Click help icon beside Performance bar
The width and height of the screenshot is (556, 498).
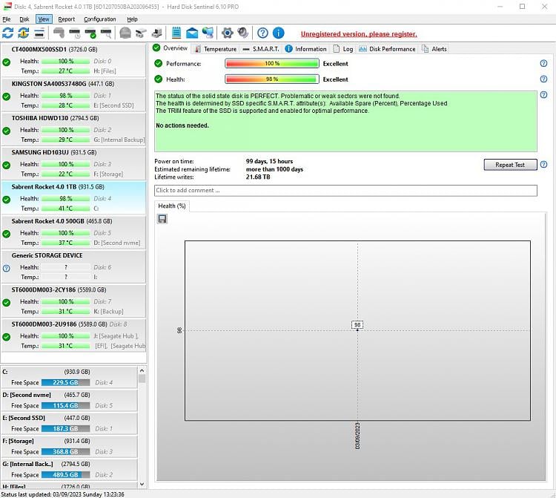543,63
